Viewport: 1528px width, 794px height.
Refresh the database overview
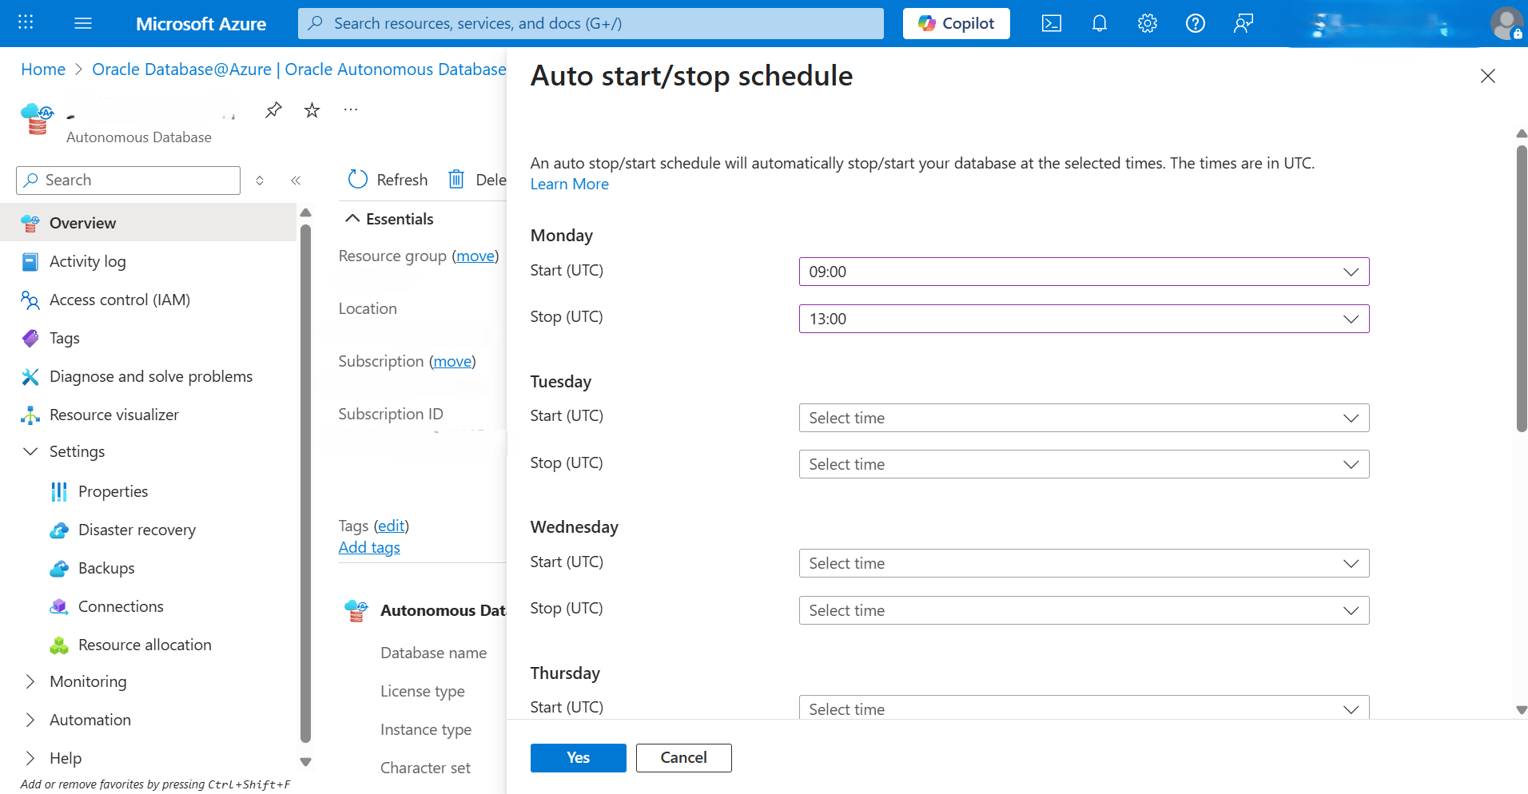point(387,179)
